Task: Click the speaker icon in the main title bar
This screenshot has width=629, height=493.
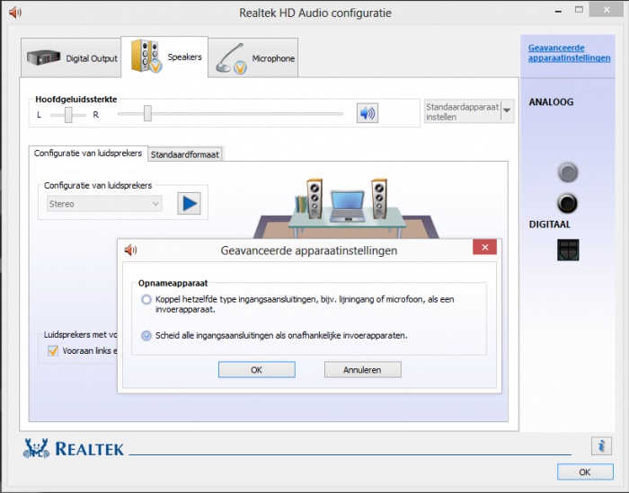Action: (x=15, y=13)
